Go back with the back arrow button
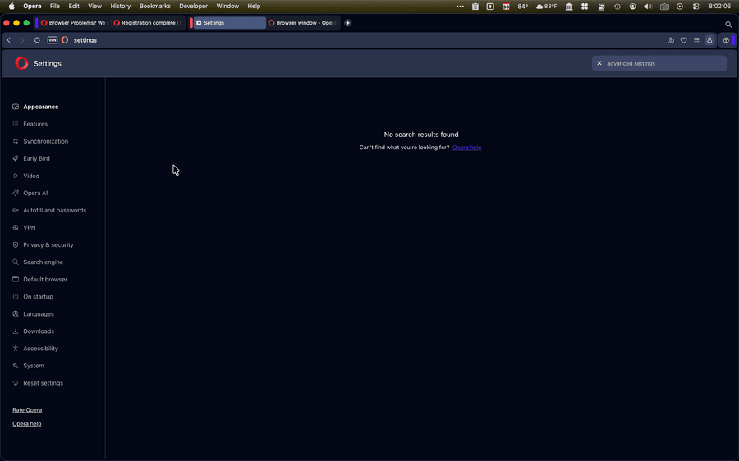The image size is (739, 461). (x=9, y=40)
